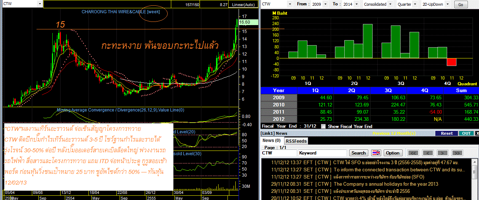The height and width of the screenshot is (200, 479).
Task: Click the Year column header in table
Action: coord(279,91)
